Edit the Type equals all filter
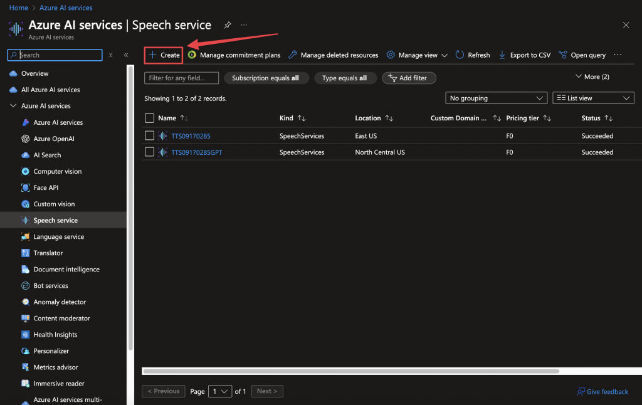This screenshot has width=642, height=405. pos(345,78)
